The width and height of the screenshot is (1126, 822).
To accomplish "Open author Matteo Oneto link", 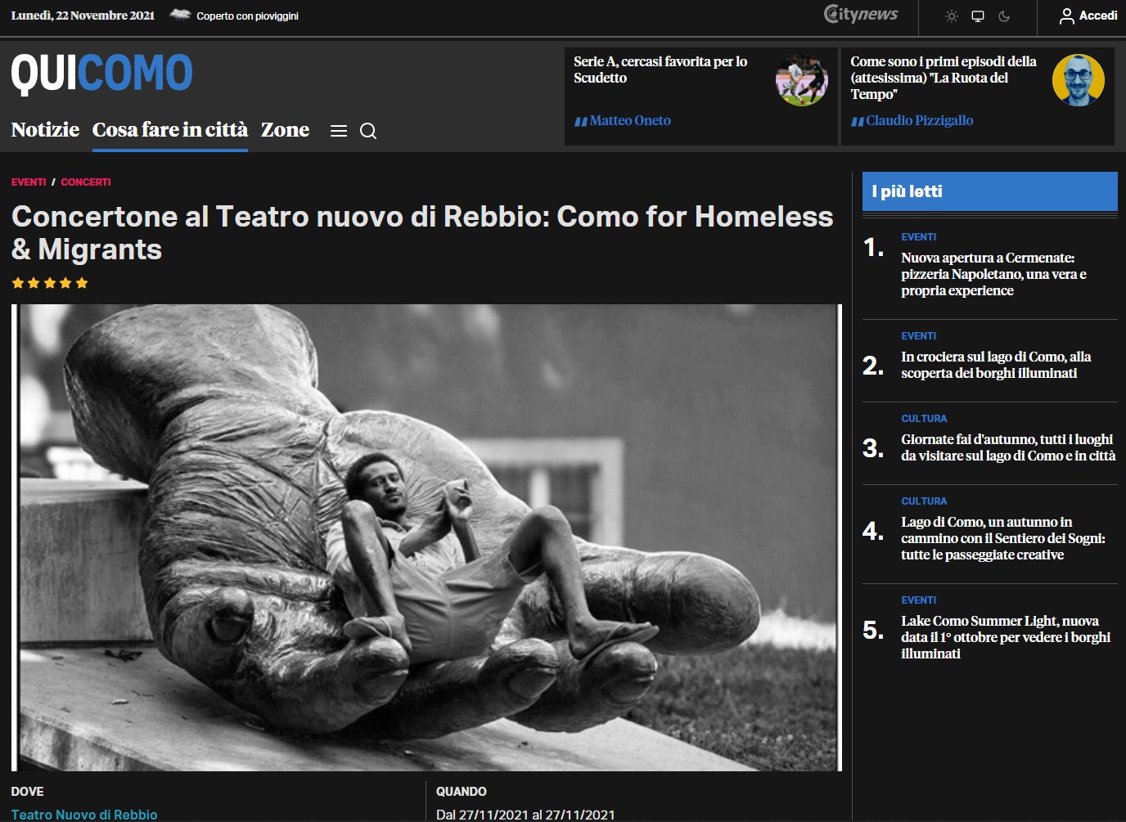I will point(630,120).
